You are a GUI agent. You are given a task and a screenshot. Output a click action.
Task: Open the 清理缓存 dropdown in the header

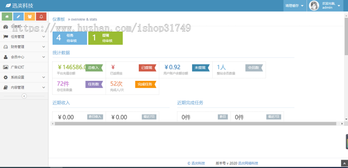pos(294,6)
